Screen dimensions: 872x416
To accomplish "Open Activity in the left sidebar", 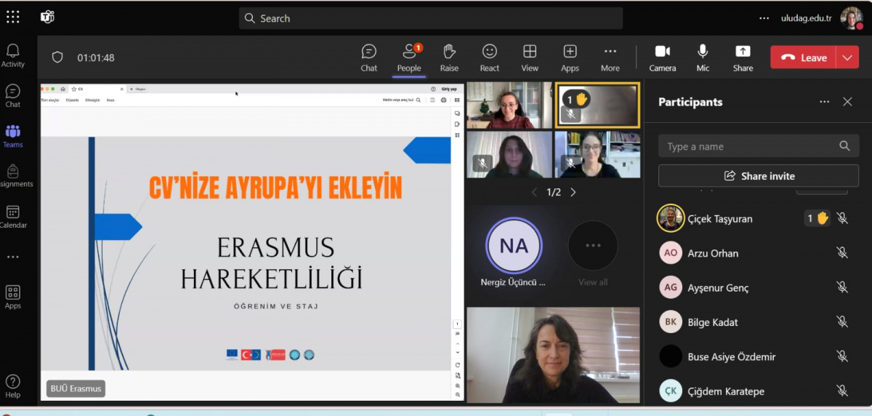I will (x=13, y=56).
